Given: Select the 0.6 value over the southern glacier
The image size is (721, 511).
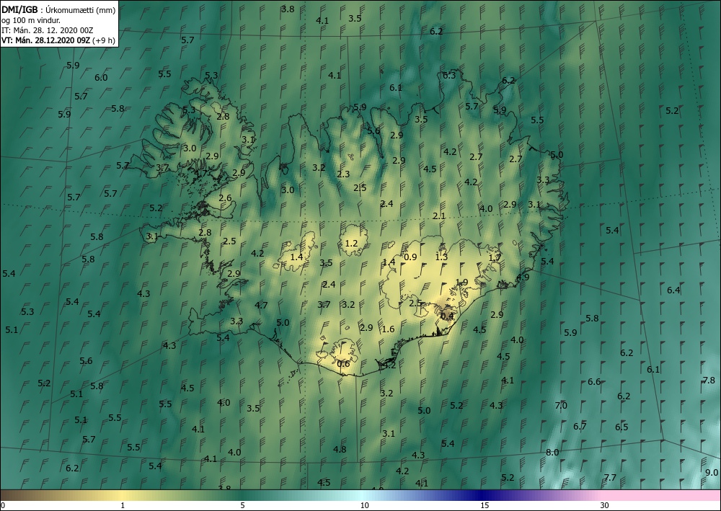Looking at the screenshot, I should point(343,364).
